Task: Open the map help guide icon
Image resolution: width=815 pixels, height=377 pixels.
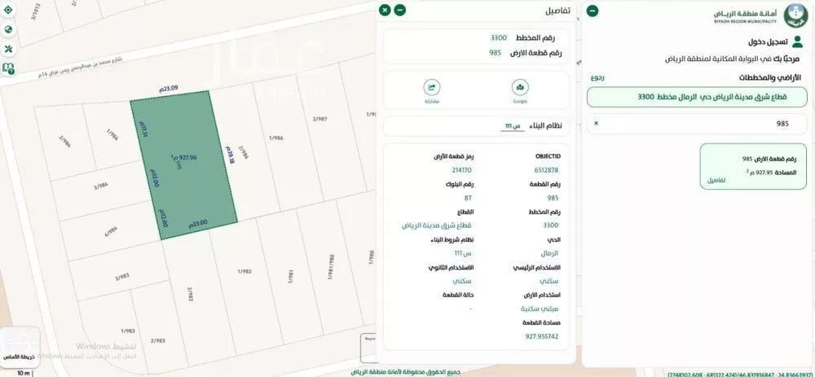Action: tap(8, 68)
